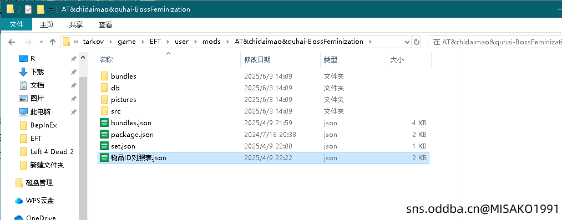Click the set.json file name

coord(123,146)
